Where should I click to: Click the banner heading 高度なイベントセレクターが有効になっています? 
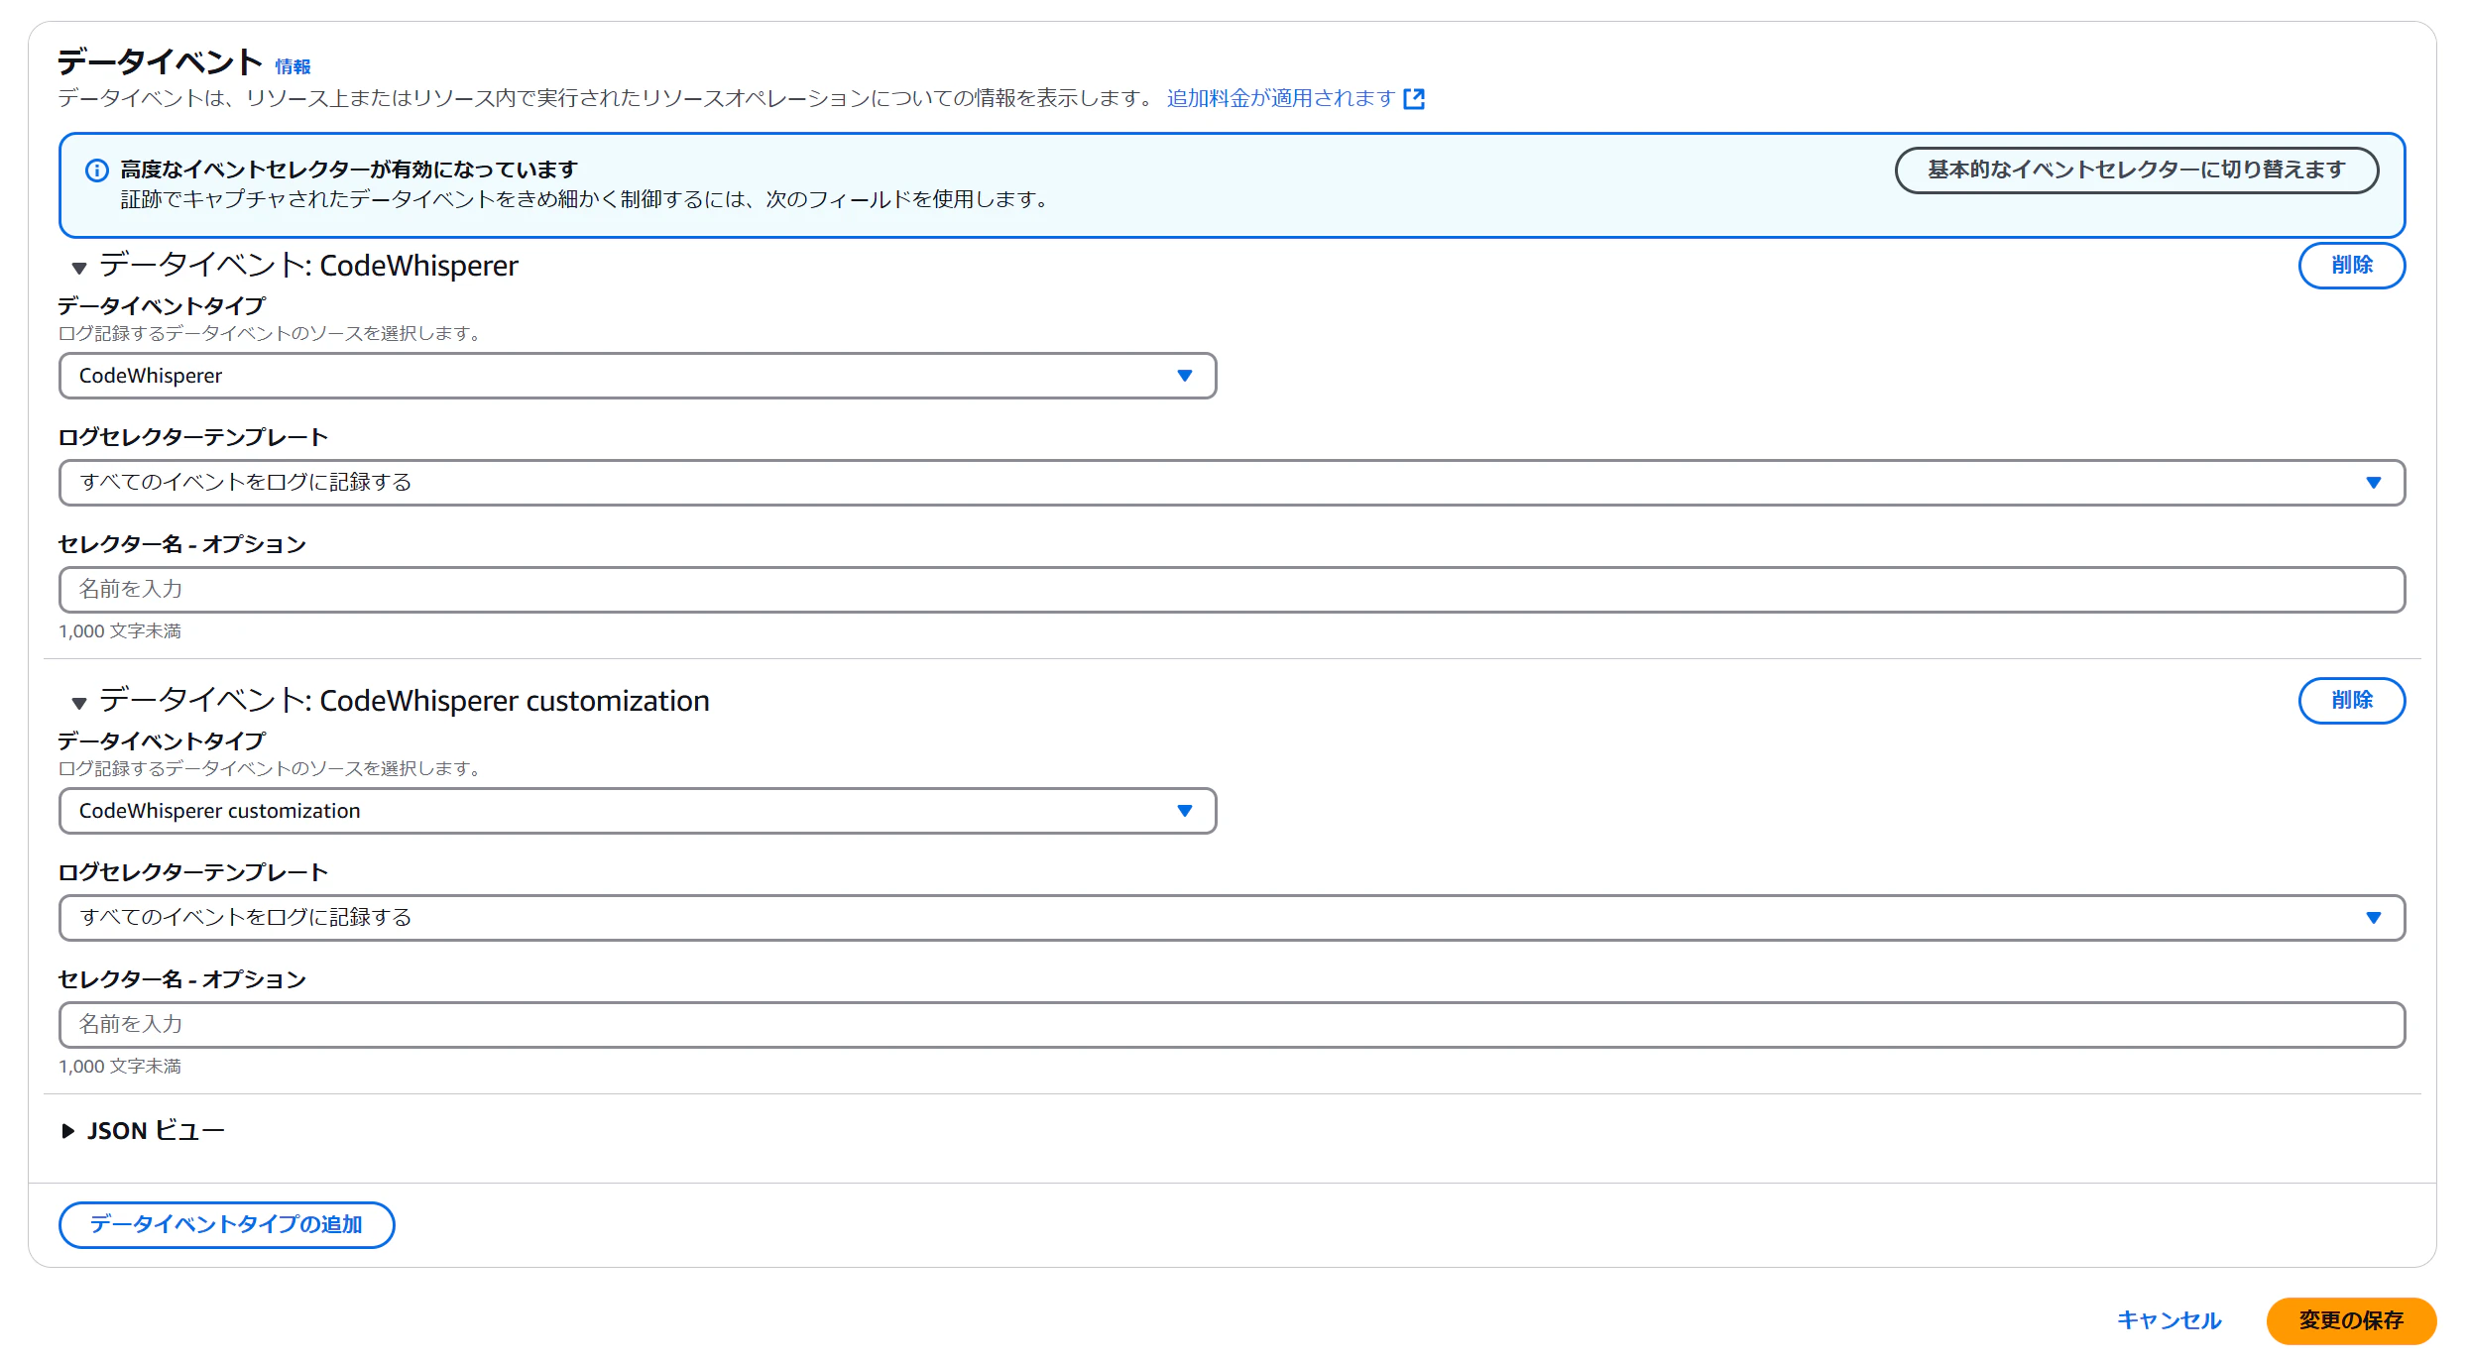click(x=349, y=170)
